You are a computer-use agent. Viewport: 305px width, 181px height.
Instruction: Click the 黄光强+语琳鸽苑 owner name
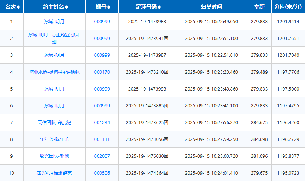[x=54, y=173]
